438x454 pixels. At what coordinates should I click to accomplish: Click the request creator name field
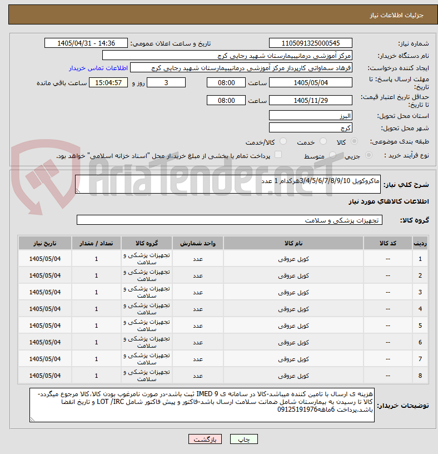[241, 68]
